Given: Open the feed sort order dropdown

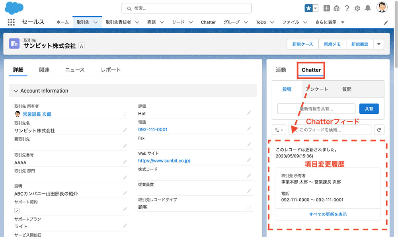Looking at the screenshot, I should 279,130.
